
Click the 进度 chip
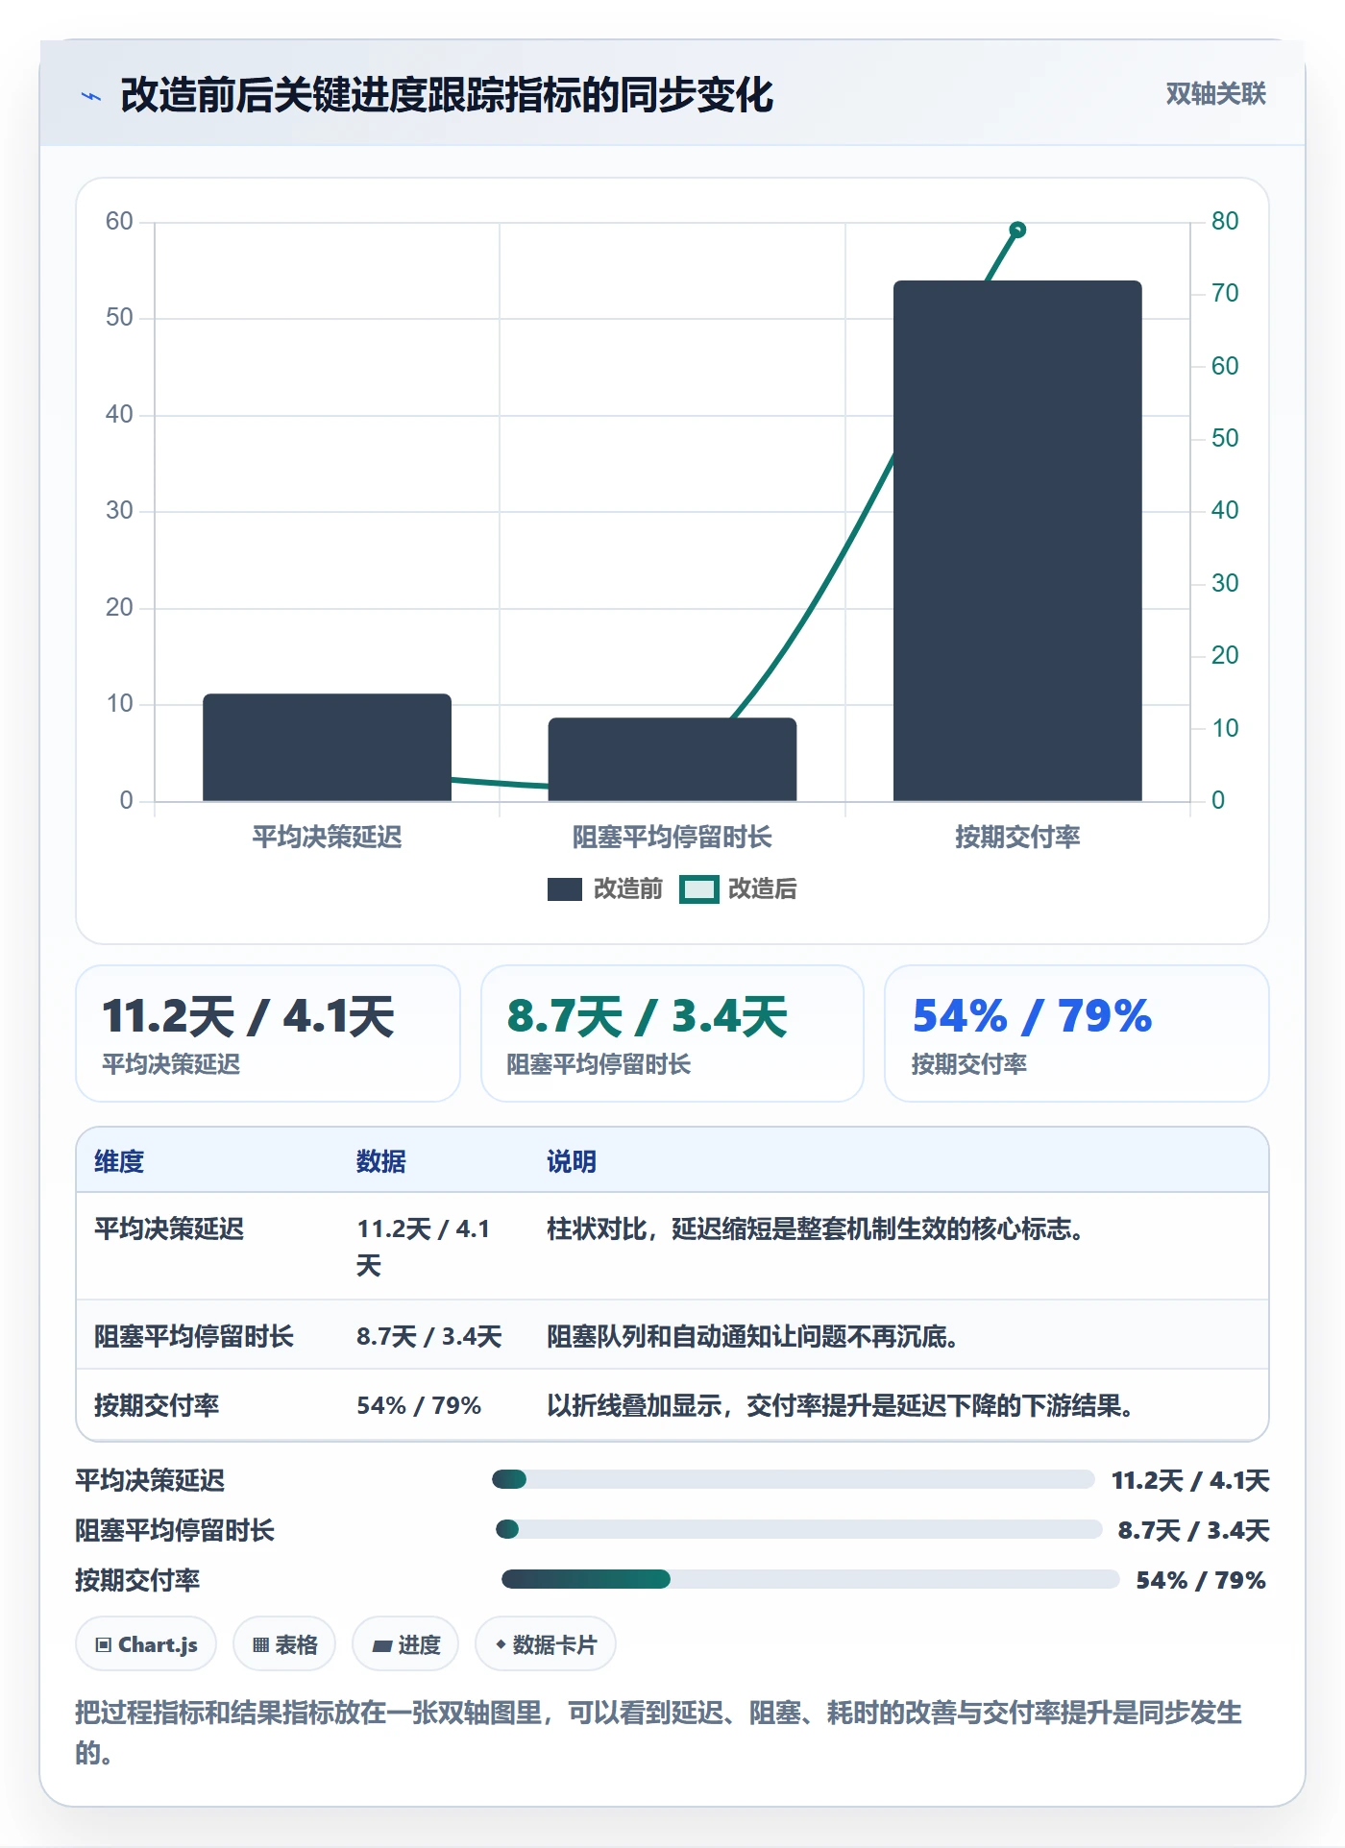[406, 1644]
